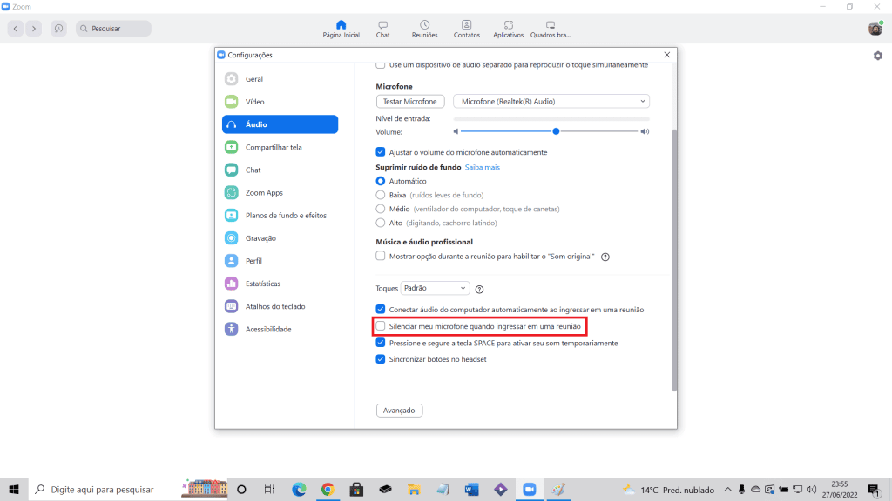Open the Aplicativos icon in top bar

(x=508, y=25)
